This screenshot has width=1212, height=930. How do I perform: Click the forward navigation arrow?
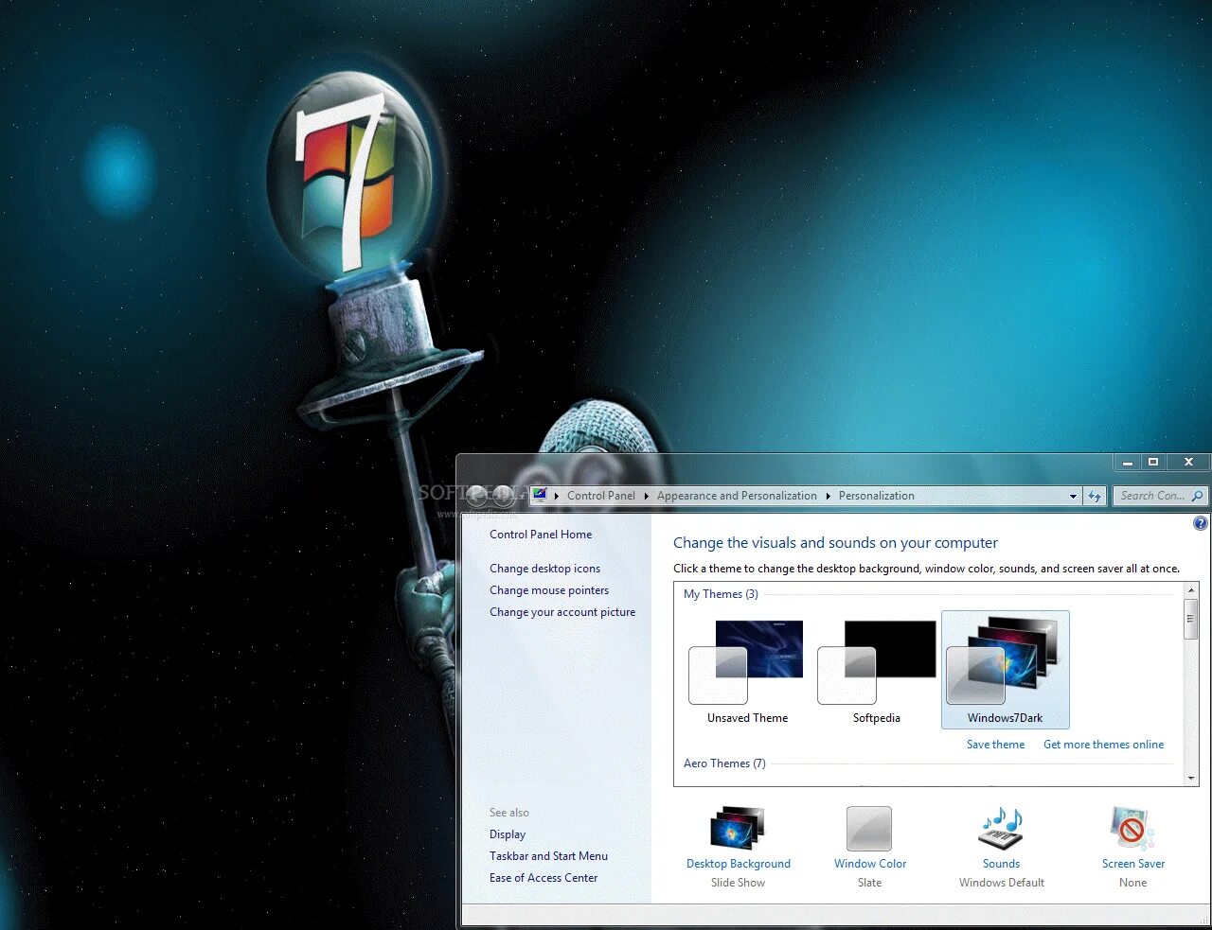[502, 495]
